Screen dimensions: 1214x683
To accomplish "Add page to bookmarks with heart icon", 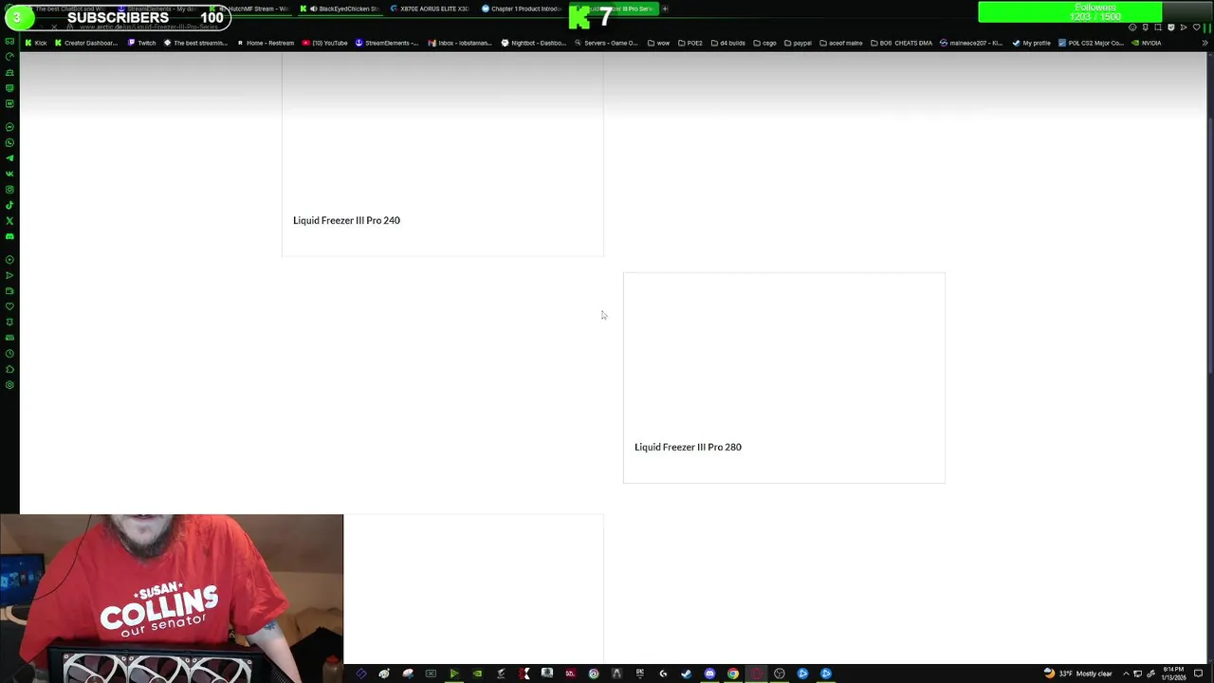I will (1196, 27).
